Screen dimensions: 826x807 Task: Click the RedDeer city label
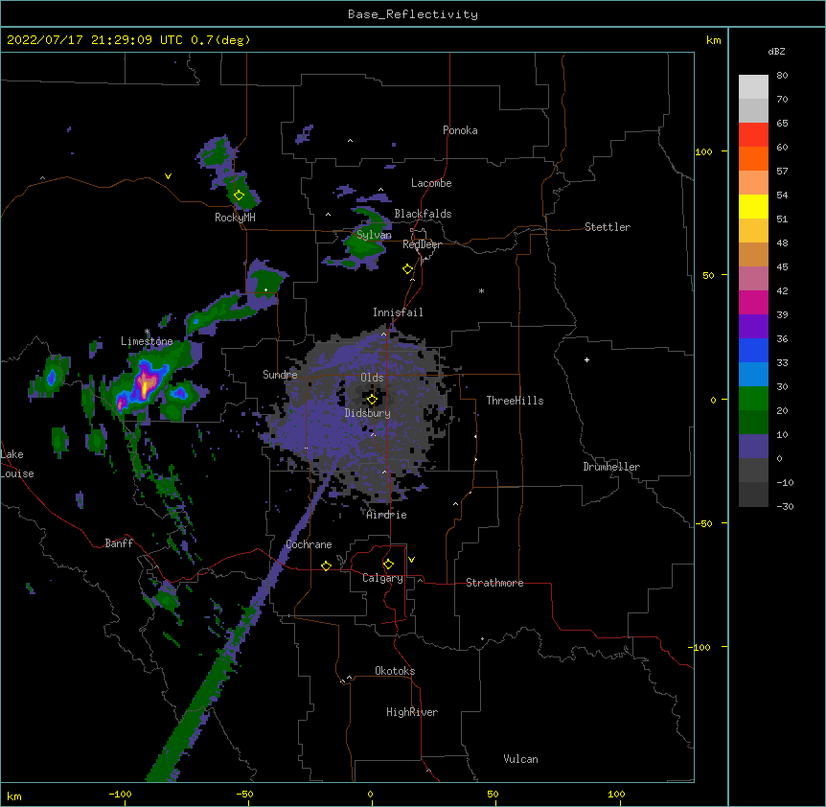[x=422, y=244]
